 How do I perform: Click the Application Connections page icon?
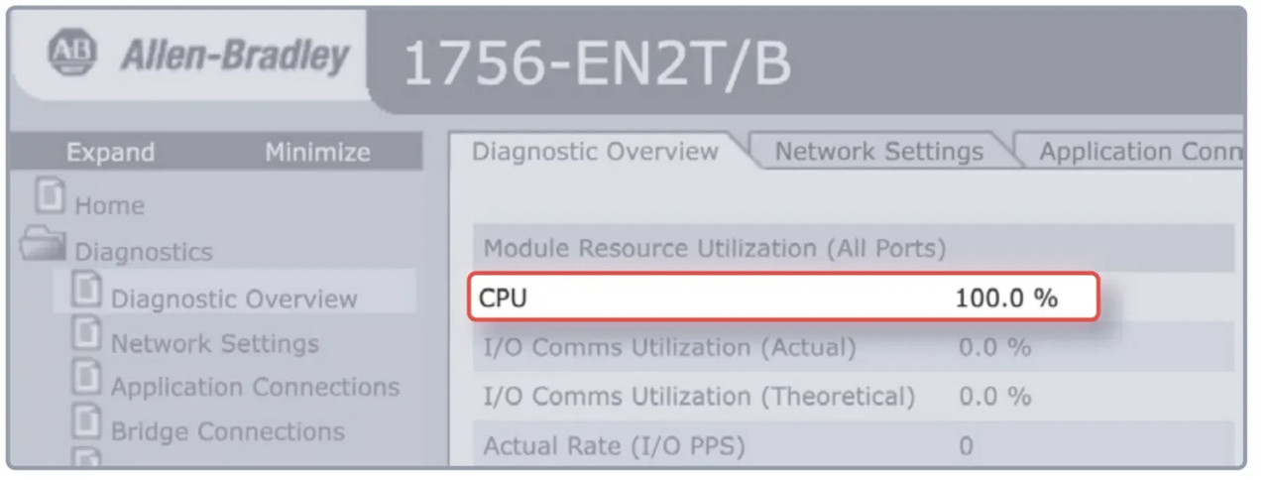click(x=87, y=381)
